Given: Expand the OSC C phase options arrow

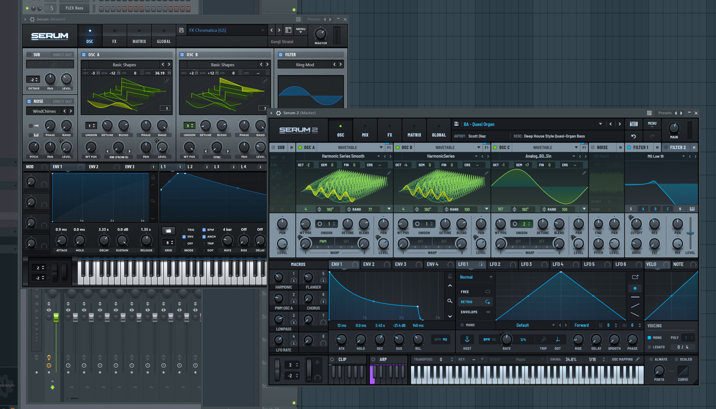Looking at the screenshot, I should tap(584, 209).
